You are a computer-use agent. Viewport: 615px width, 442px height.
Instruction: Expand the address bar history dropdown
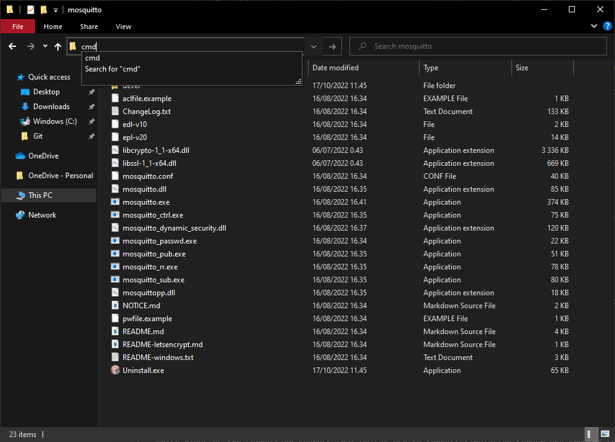(314, 46)
